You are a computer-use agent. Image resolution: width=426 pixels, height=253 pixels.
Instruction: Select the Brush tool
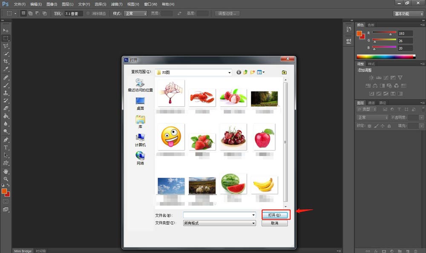(x=6, y=85)
